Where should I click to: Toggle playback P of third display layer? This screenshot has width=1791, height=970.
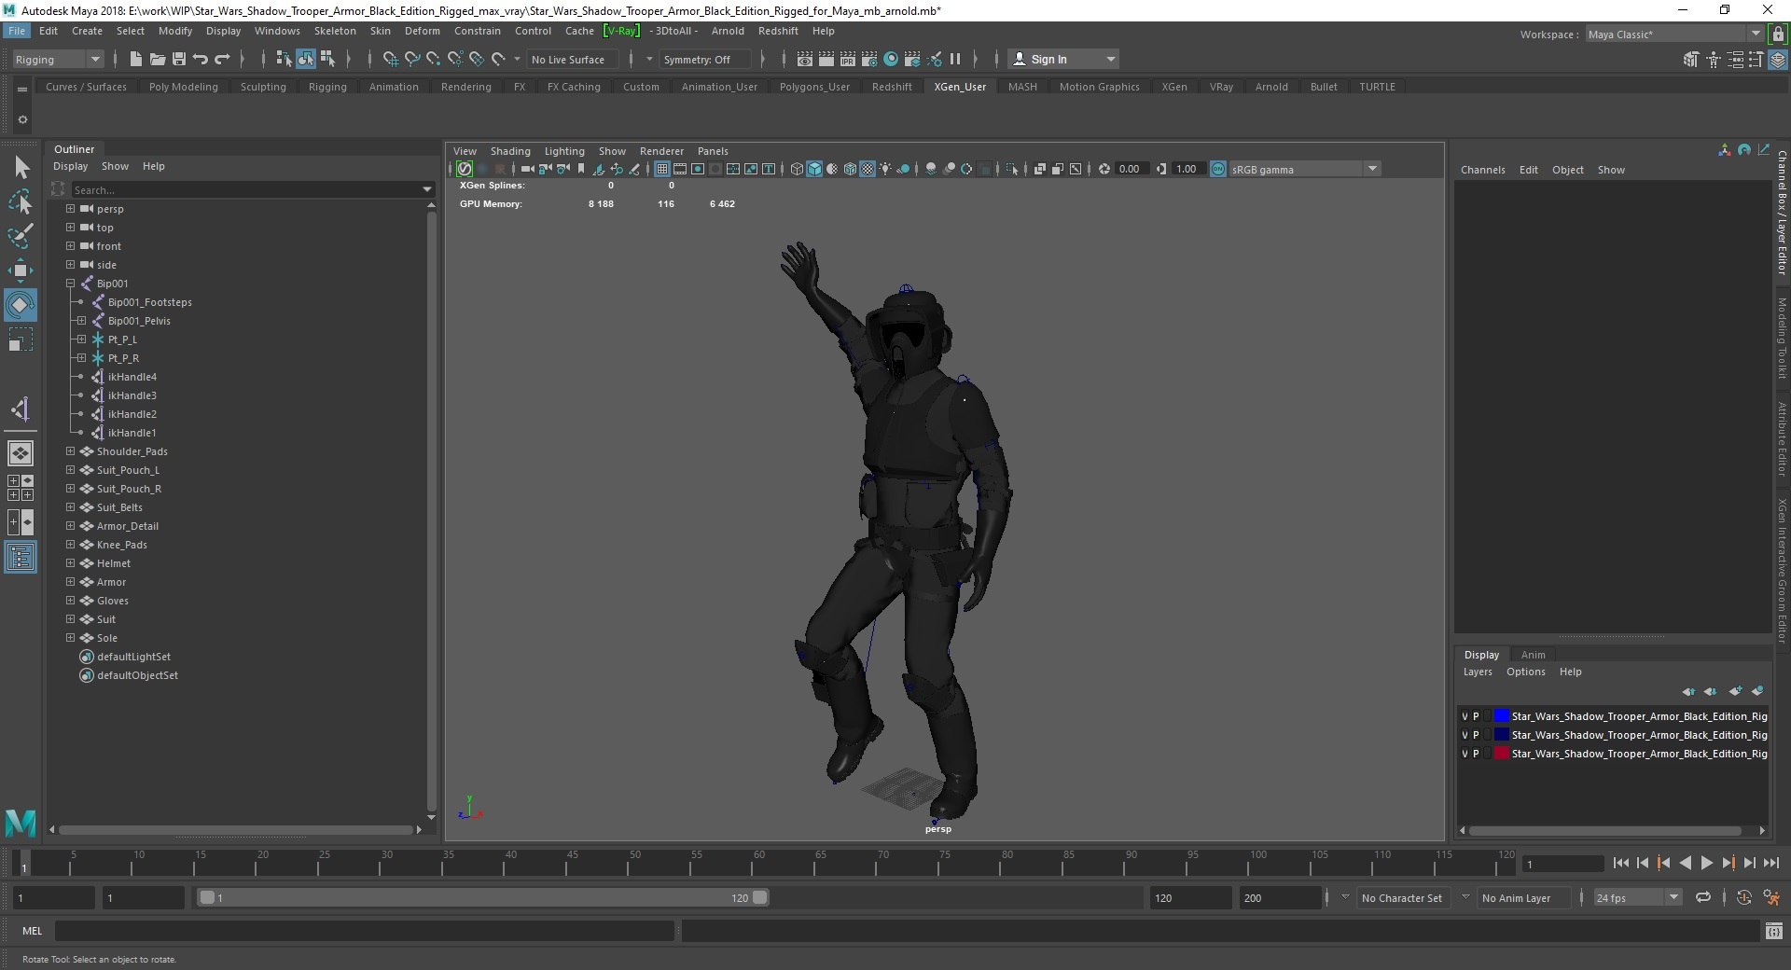(x=1476, y=754)
